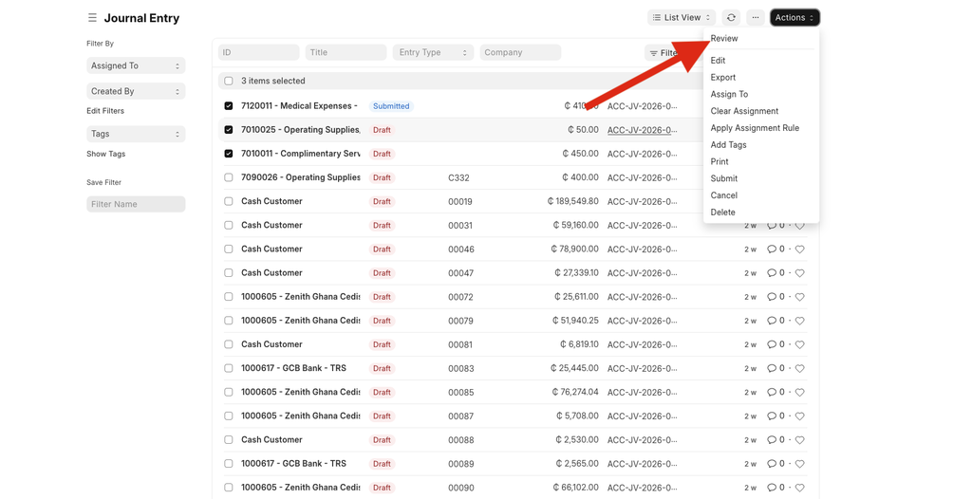This screenshot has width=972, height=499.
Task: Click the Edit Filters link
Action: pyautogui.click(x=105, y=111)
